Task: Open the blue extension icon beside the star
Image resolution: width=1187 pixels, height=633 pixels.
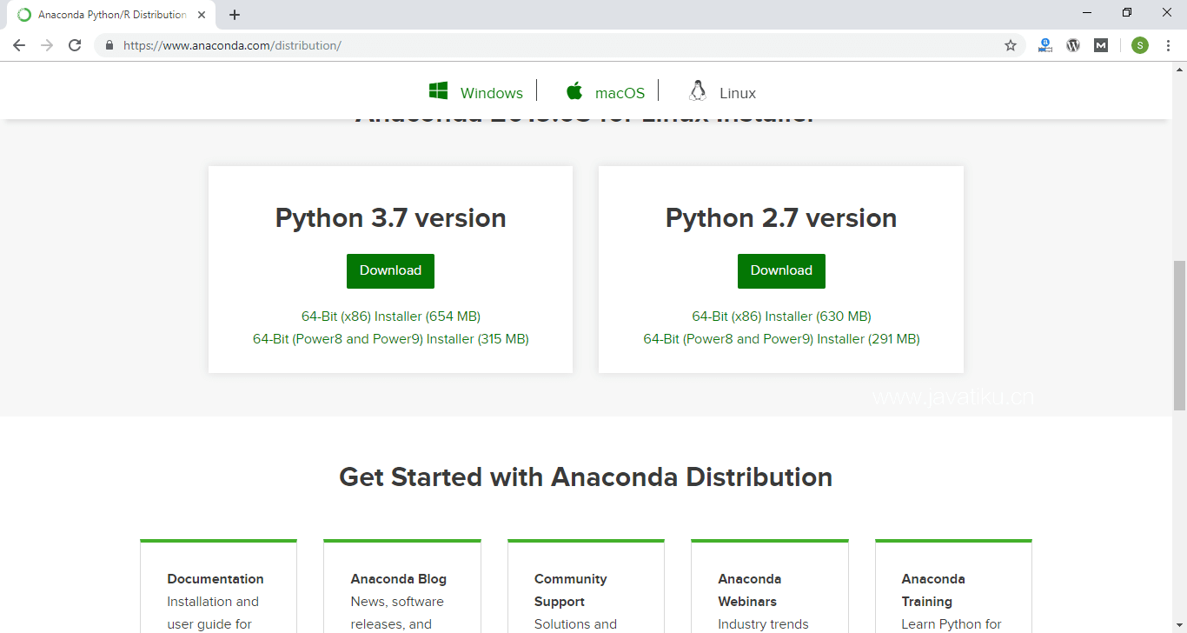Action: [1045, 45]
